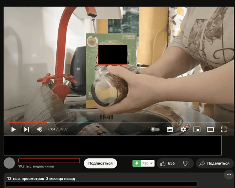Click the Поделиться share button
The height and width of the screenshot is (188, 235).
coord(215,163)
